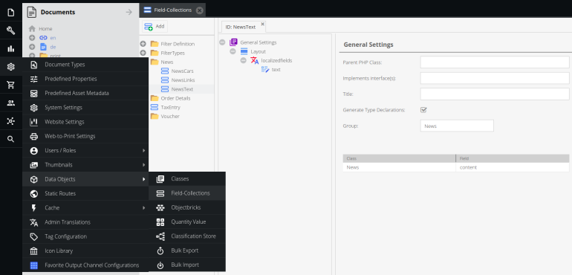Open the Ecommerce cart sidebar icon
The image size is (572, 275).
[x=11, y=85]
